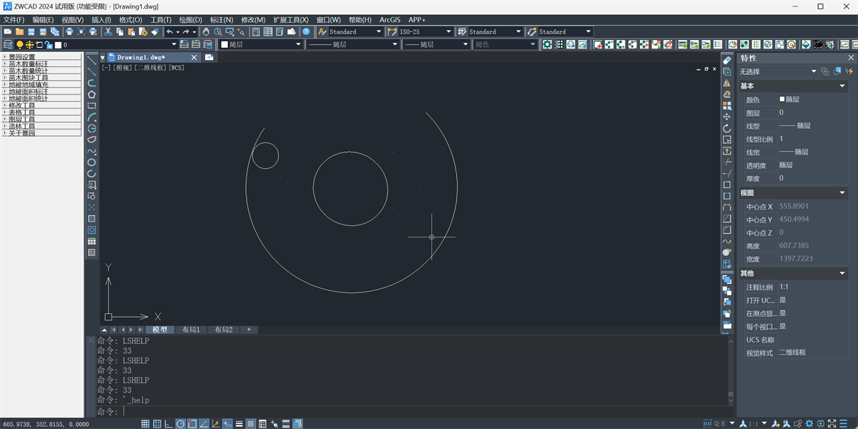Activate the Pan hand tool
The width and height of the screenshot is (858, 429).
[x=206, y=31]
